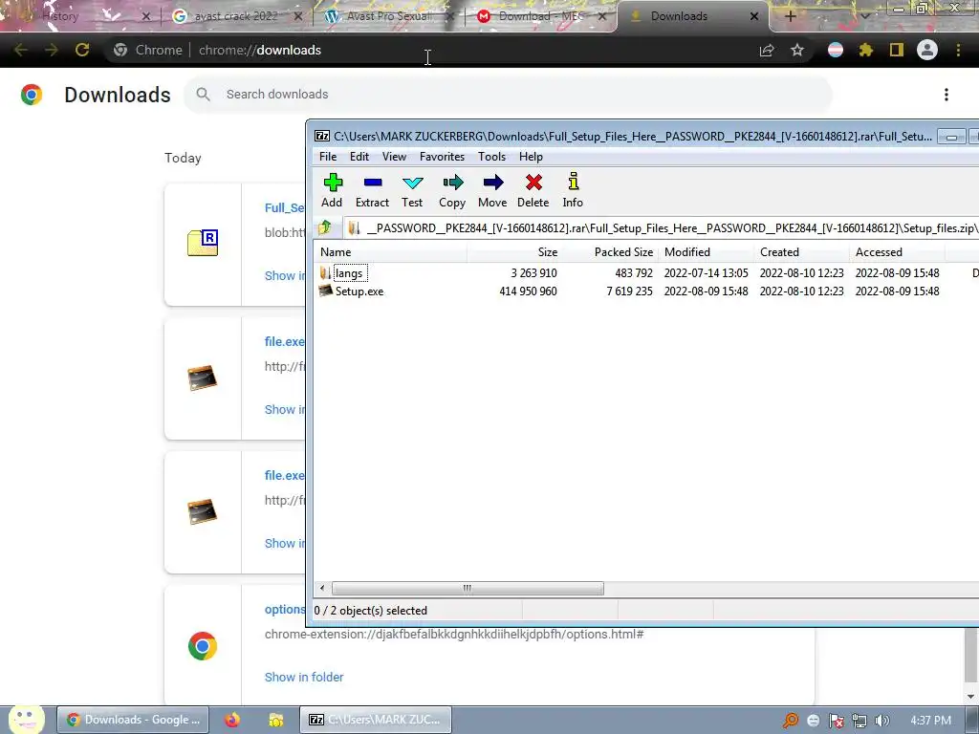
Task: Click the 4:37 PM system clock
Action: click(x=930, y=721)
